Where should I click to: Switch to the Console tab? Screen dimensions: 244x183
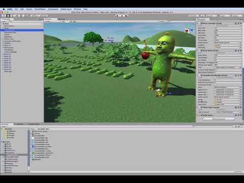point(20,124)
